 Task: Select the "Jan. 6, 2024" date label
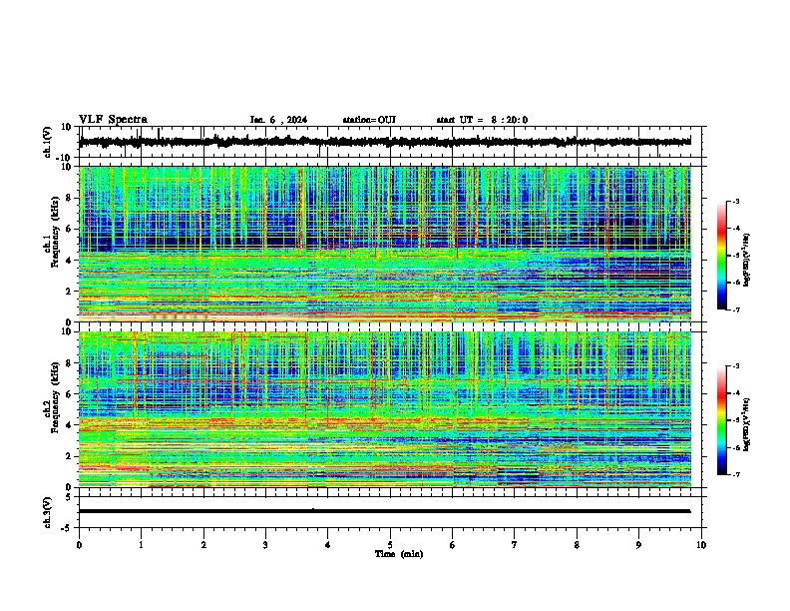(278, 120)
